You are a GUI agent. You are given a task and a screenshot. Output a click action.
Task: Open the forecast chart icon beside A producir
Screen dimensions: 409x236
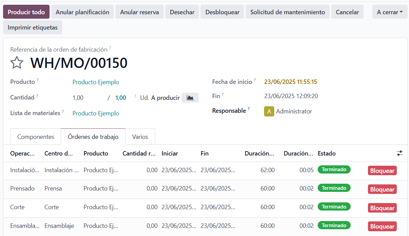(190, 98)
